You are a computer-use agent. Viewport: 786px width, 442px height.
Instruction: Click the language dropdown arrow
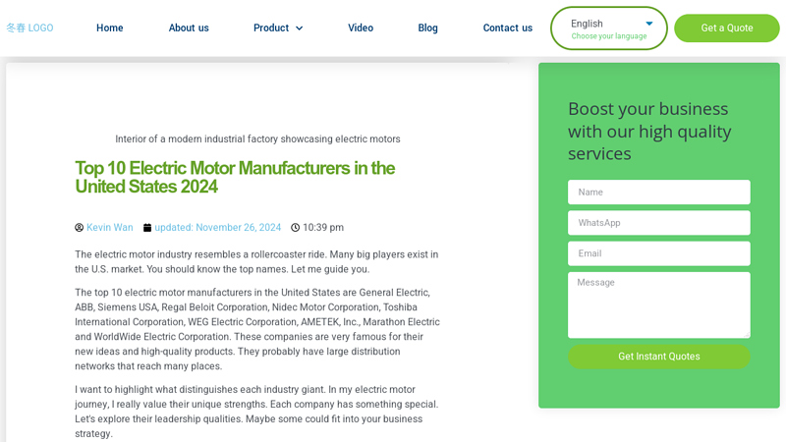pyautogui.click(x=649, y=24)
